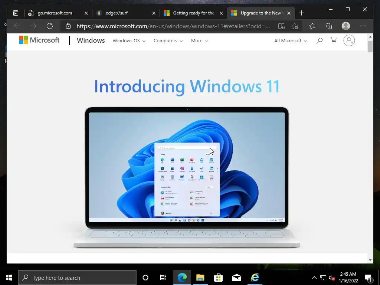
Task: Add this page to favorites
Action: [295, 26]
